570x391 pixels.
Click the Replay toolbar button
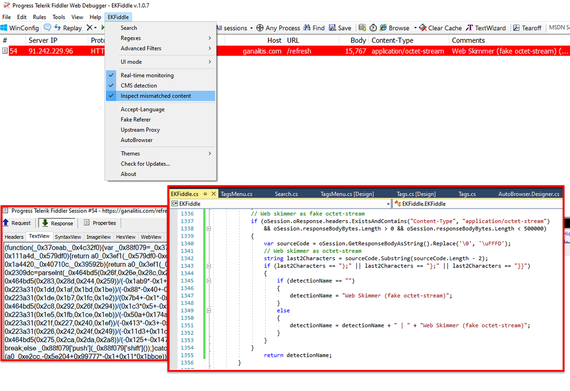68,28
